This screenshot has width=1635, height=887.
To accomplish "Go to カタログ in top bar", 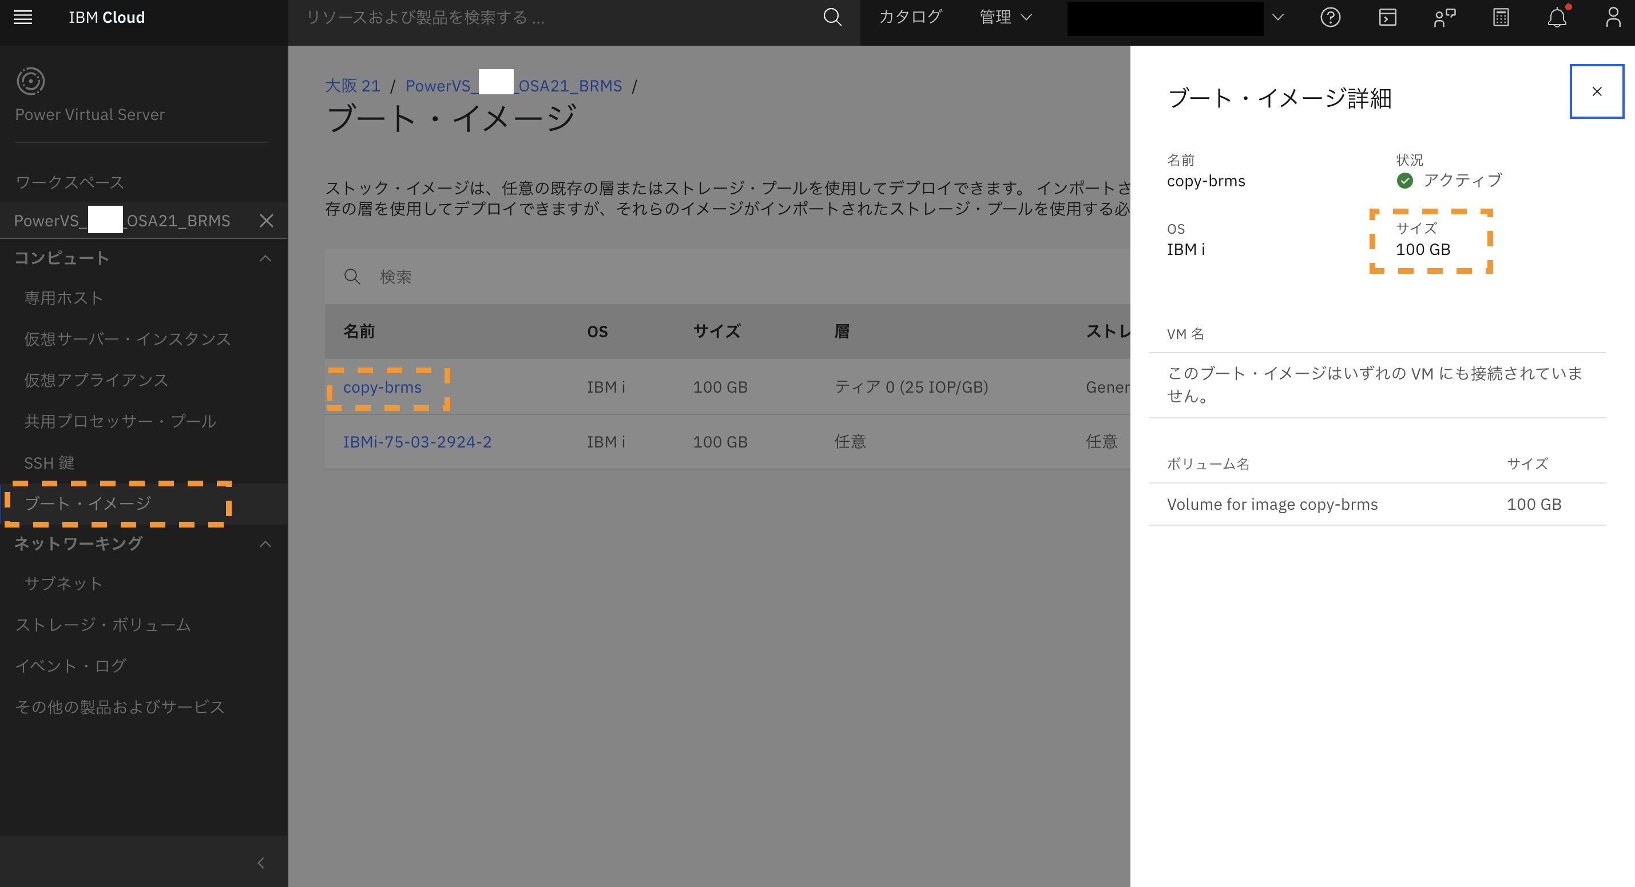I will click(910, 17).
